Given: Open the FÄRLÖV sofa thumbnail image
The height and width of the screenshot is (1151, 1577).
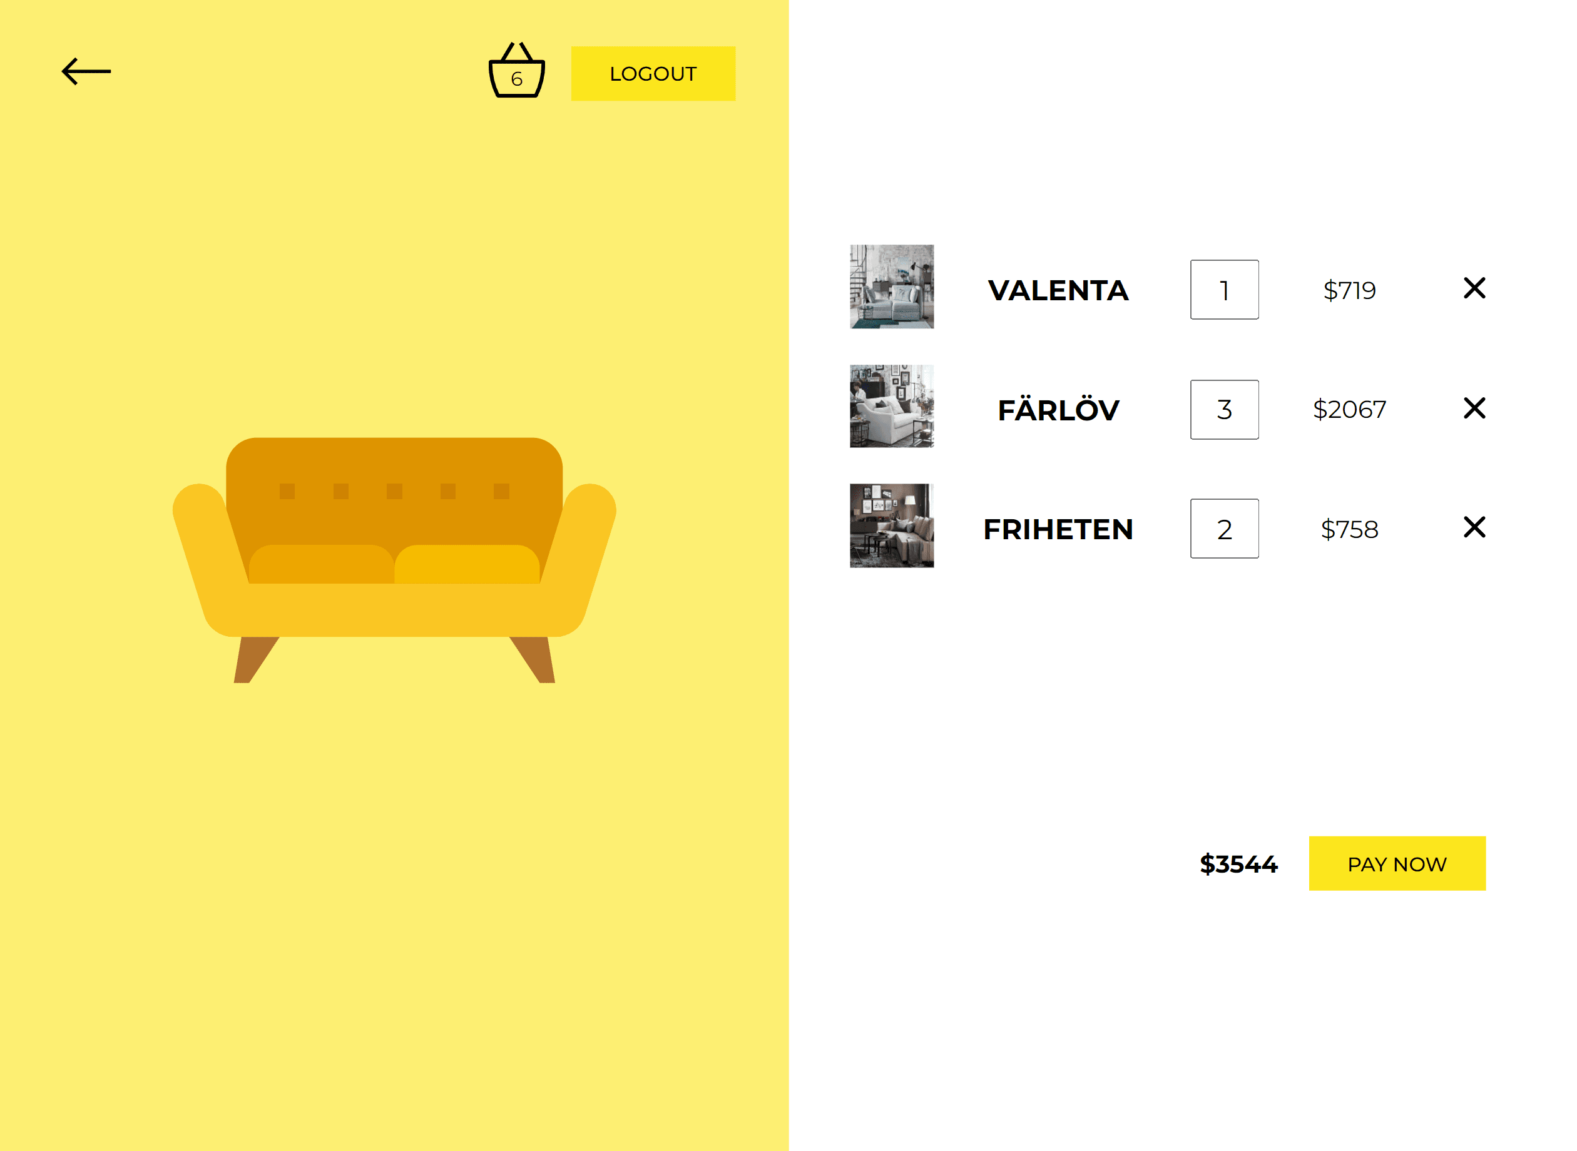Looking at the screenshot, I should click(892, 406).
